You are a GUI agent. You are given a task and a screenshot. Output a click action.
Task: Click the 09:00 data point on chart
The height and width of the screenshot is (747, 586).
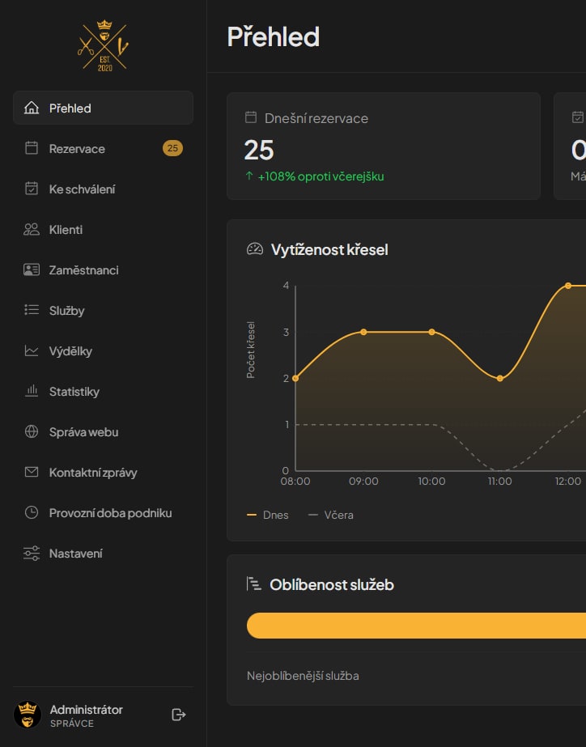click(x=363, y=332)
